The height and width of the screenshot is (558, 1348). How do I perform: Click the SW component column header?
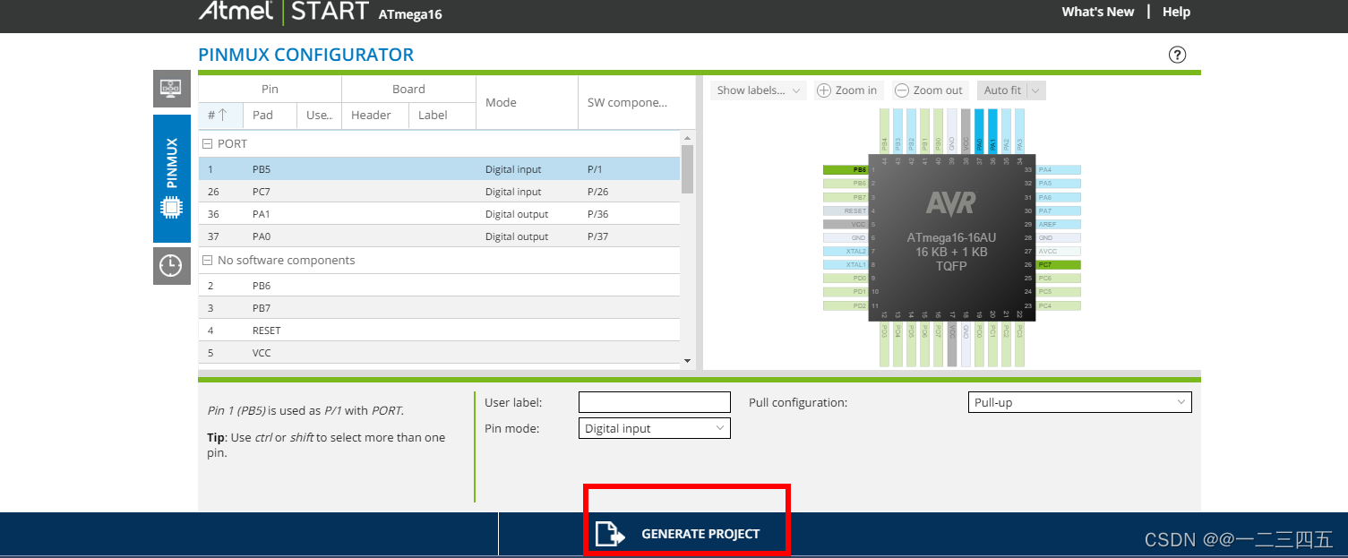[x=636, y=102]
